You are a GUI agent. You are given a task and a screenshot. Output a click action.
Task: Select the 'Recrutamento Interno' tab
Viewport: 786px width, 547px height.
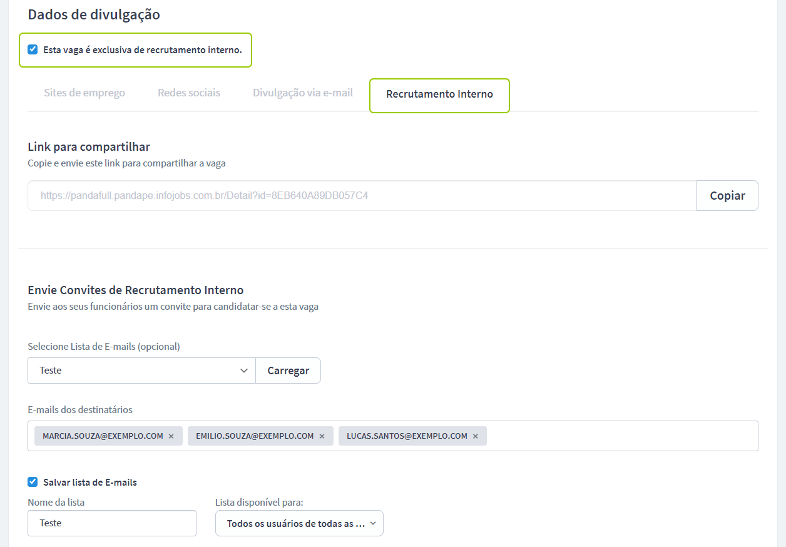click(x=439, y=95)
